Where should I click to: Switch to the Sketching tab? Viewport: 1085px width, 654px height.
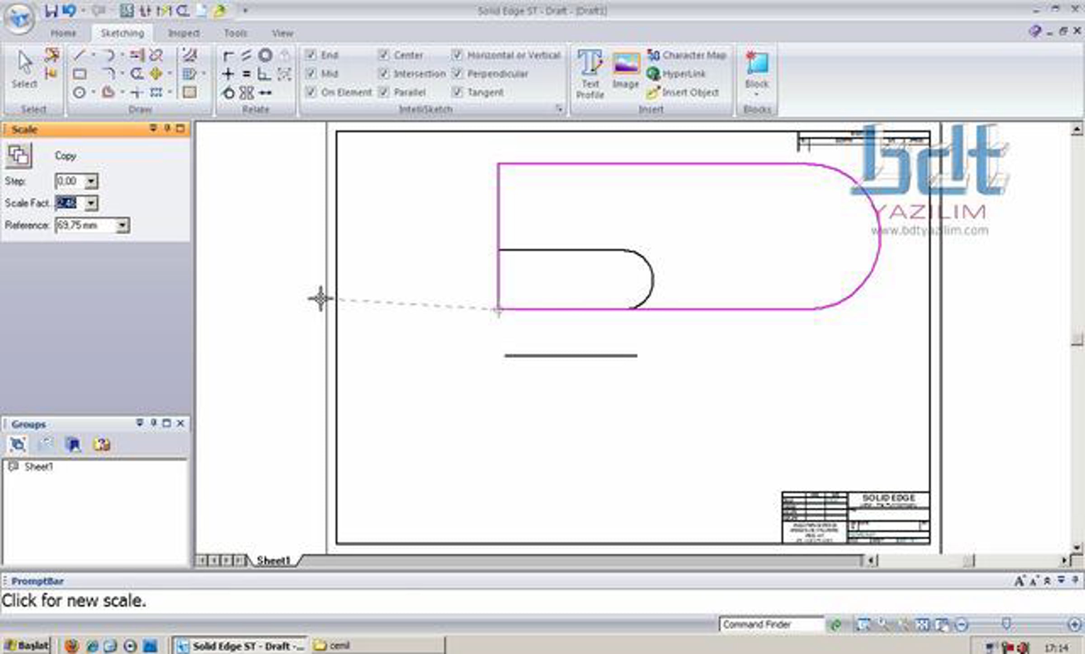[x=123, y=33]
